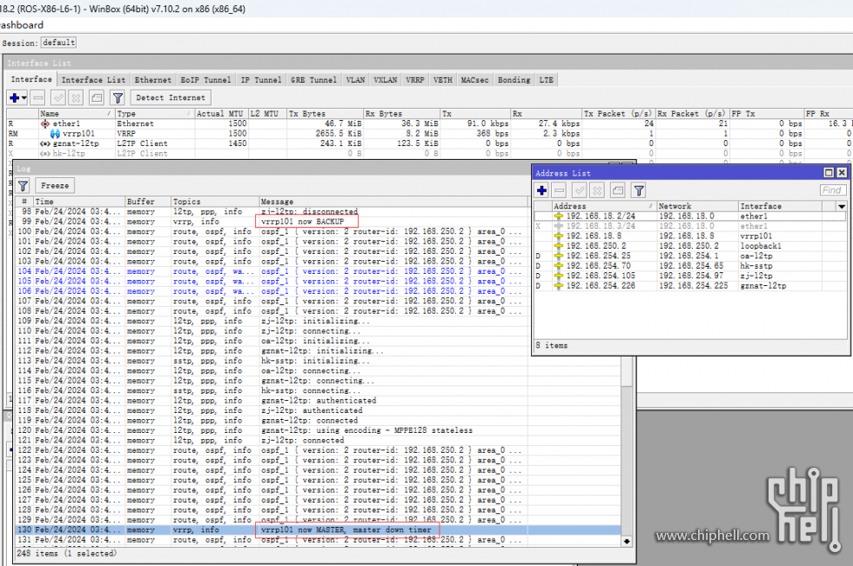This screenshot has height=566, width=853.
Task: Open filter icon in Interface List toolbar
Action: pos(118,97)
